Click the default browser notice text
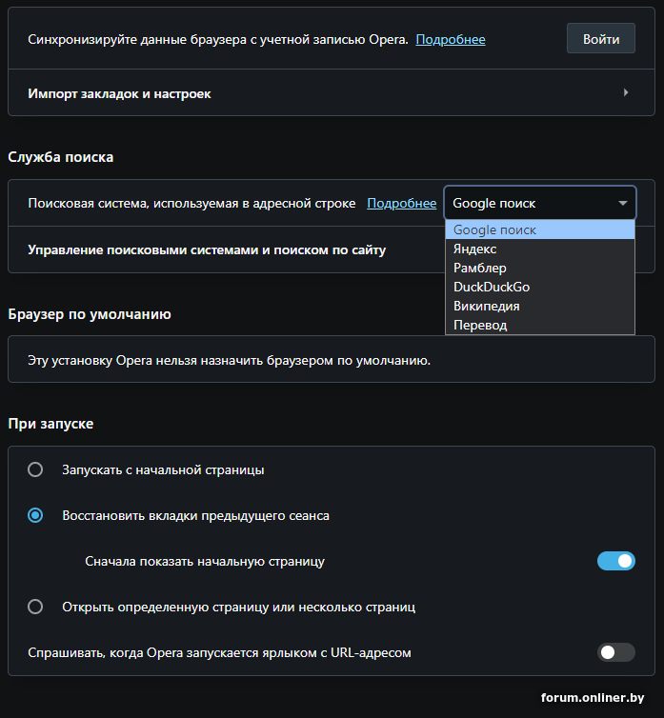Image resolution: width=664 pixels, height=718 pixels. coord(229,360)
